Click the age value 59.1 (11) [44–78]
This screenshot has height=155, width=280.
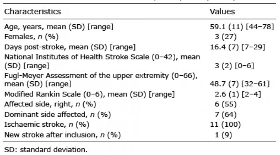point(242,27)
